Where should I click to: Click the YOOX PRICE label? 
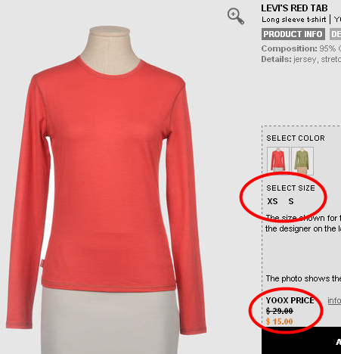click(x=290, y=300)
